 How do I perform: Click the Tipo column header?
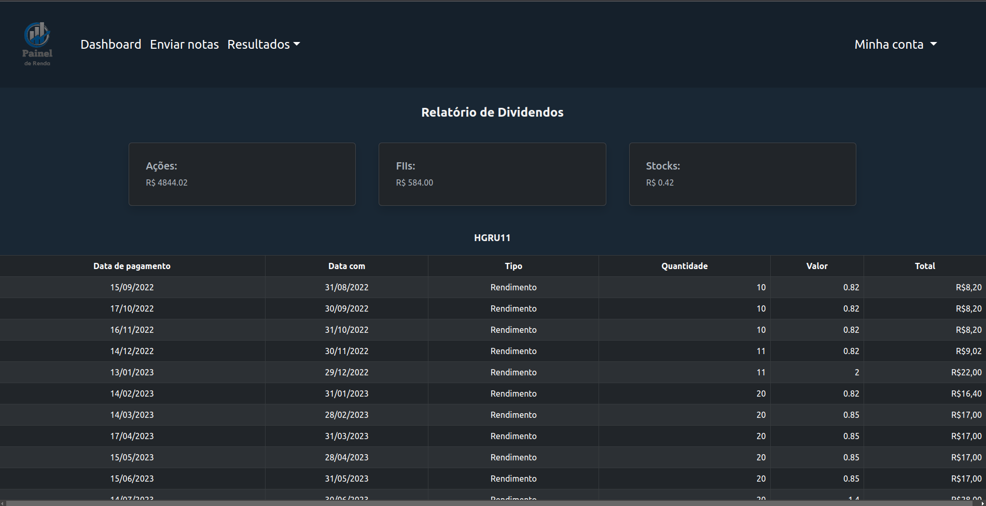[x=513, y=266]
